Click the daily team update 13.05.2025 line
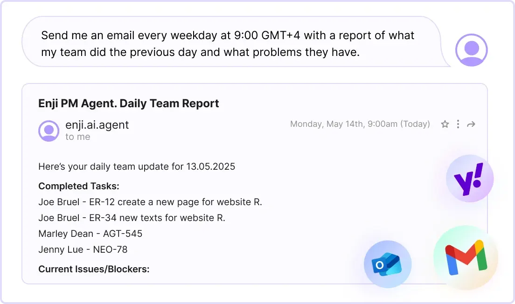This screenshot has height=304, width=515. coord(137,166)
